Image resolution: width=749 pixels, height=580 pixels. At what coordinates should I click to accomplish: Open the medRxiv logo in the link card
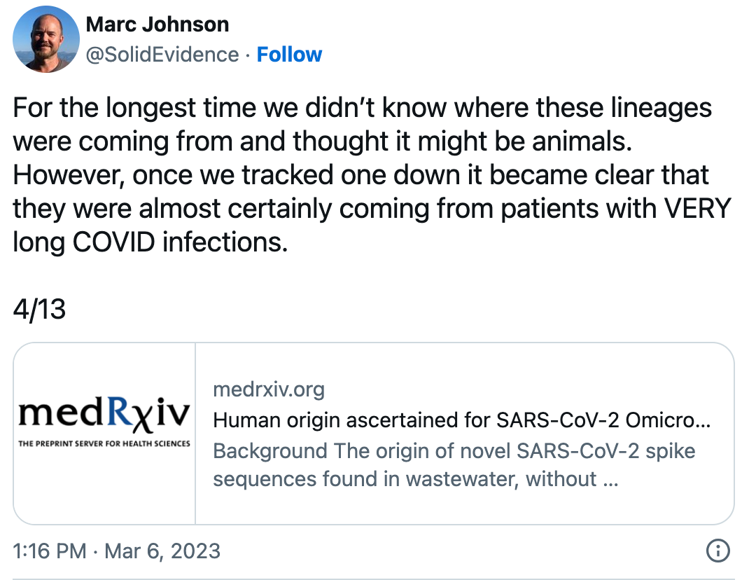point(104,420)
